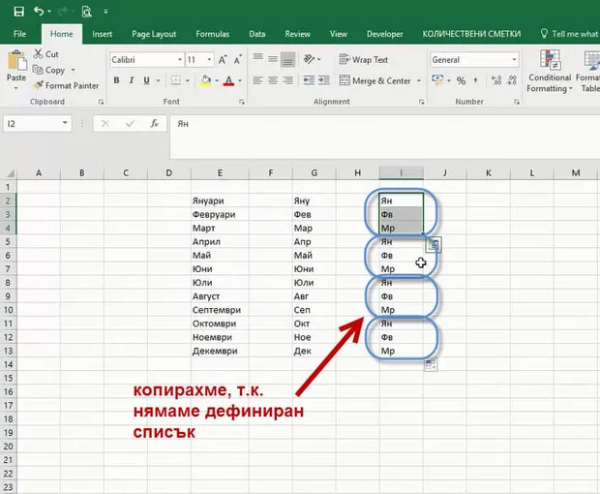Screen dimensions: 600x494
Task: Center text horizontally
Action: pos(273,80)
